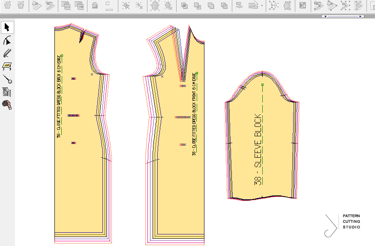Click the scissors-over-striped-arrow toolbar icon
Screen dimensions: 375x246
click(x=36, y=5)
